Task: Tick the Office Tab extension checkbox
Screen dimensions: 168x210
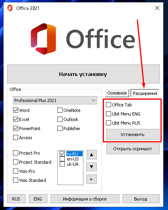Action: point(108,105)
